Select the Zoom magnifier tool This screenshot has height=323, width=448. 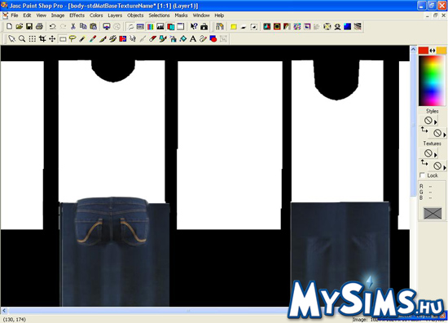[22, 38]
